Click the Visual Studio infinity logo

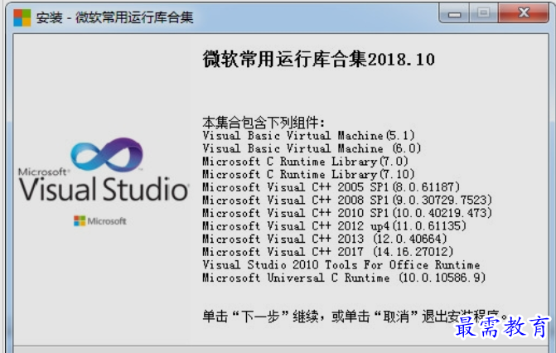(x=106, y=155)
